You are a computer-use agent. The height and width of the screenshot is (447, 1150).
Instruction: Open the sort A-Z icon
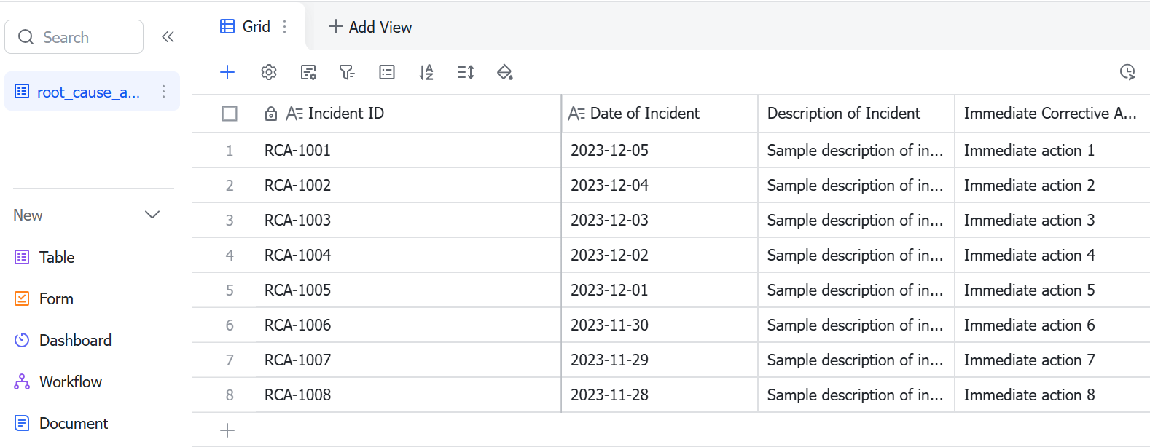[x=426, y=72]
